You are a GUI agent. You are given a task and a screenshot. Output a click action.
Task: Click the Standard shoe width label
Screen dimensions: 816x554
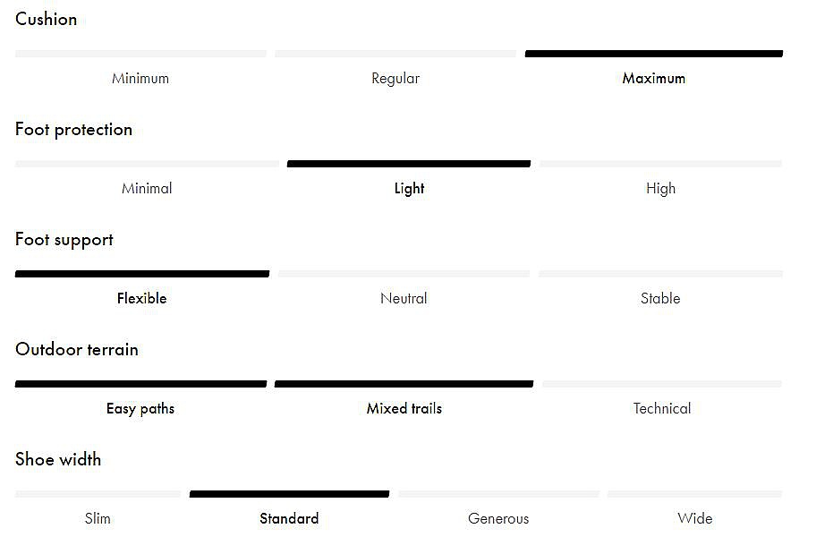tap(289, 518)
